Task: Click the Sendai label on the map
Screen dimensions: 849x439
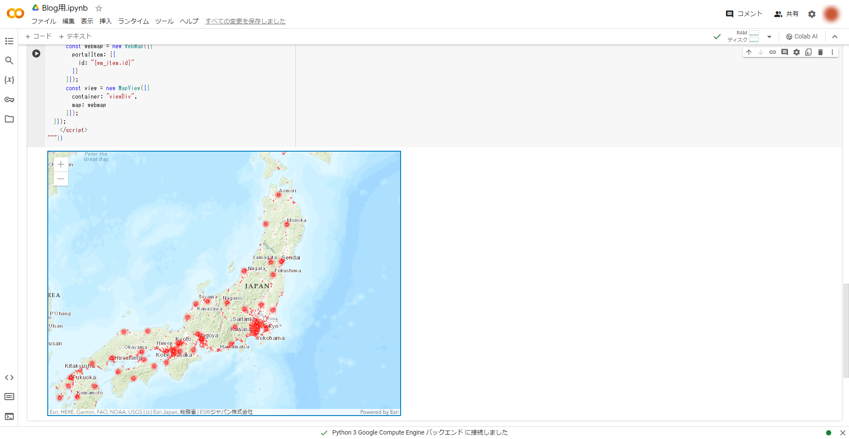Action: (x=291, y=258)
